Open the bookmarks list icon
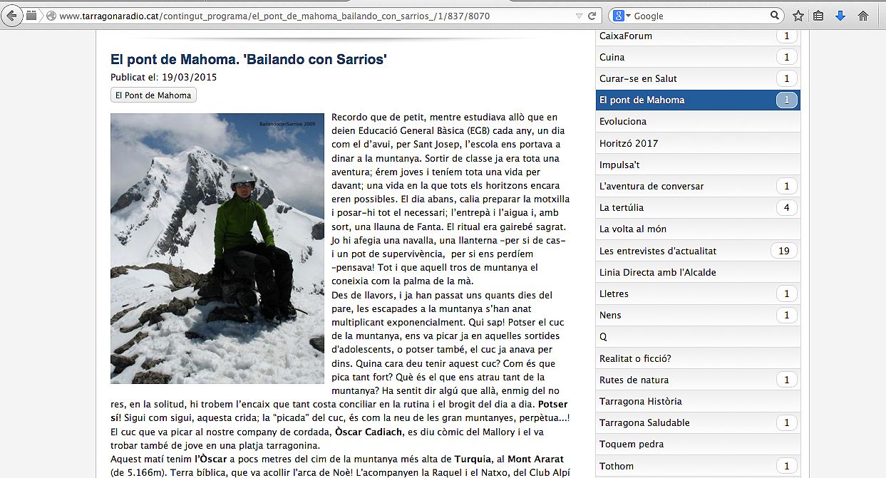The image size is (886, 478). click(x=819, y=16)
